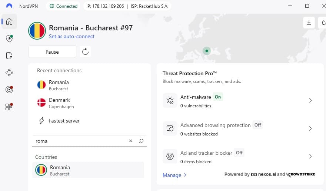Click the reconnect refresh icon
The image size is (326, 191).
85,51
